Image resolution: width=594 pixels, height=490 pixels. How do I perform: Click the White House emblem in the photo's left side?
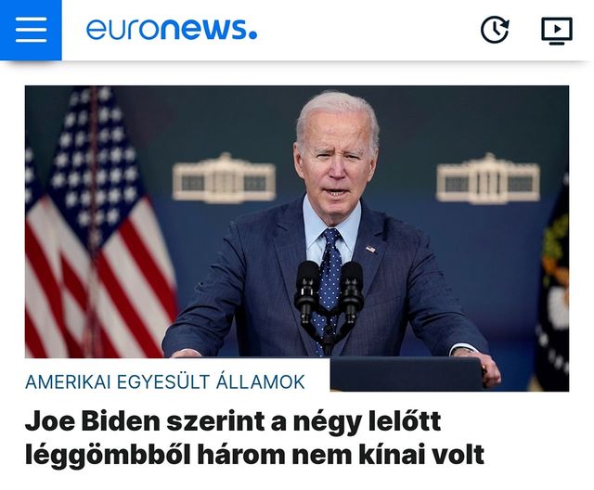tap(224, 177)
